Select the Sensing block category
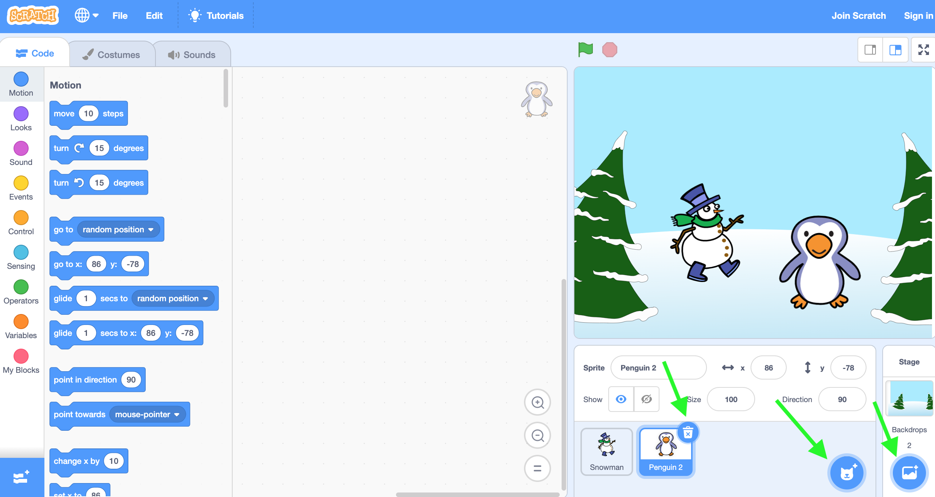 click(x=21, y=258)
